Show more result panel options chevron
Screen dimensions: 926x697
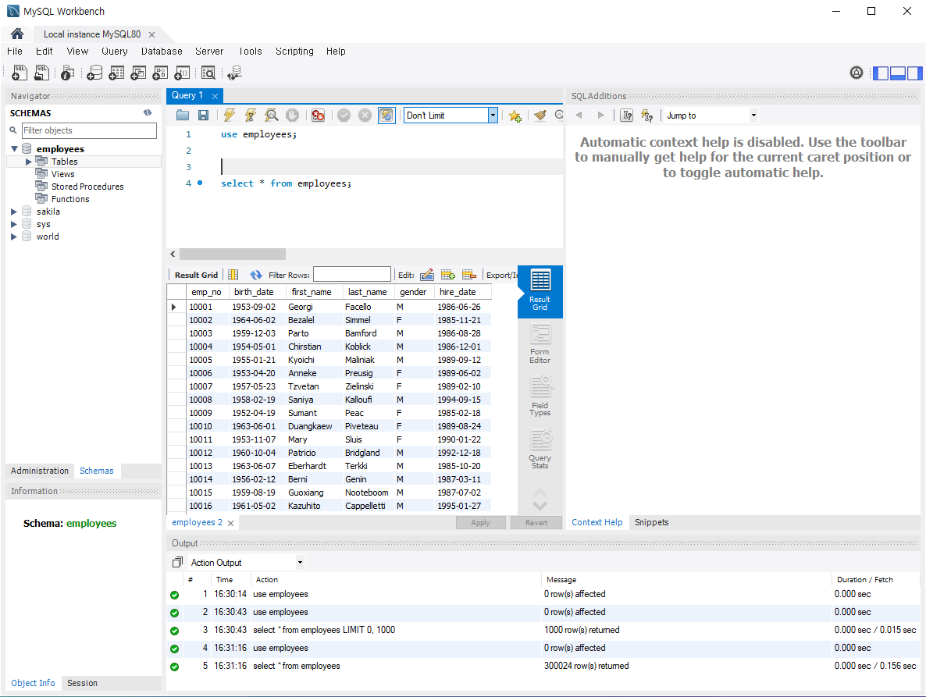click(x=540, y=506)
